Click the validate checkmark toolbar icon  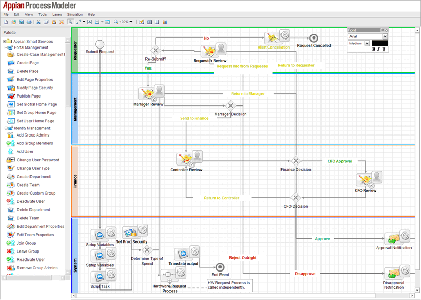[x=142, y=22]
